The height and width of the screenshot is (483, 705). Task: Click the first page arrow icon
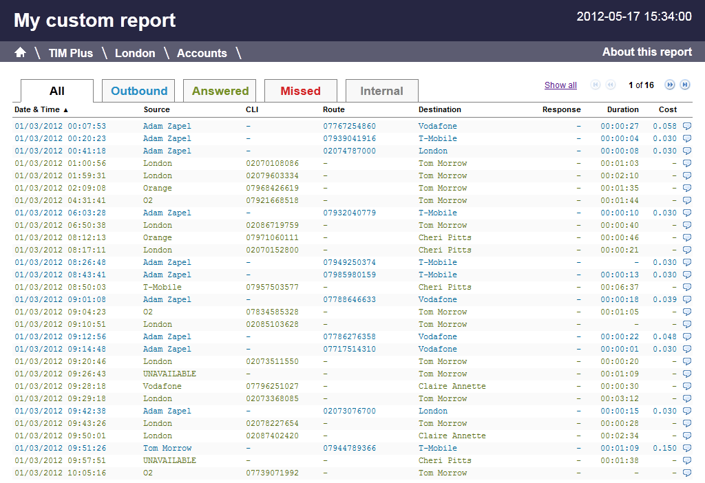(595, 85)
